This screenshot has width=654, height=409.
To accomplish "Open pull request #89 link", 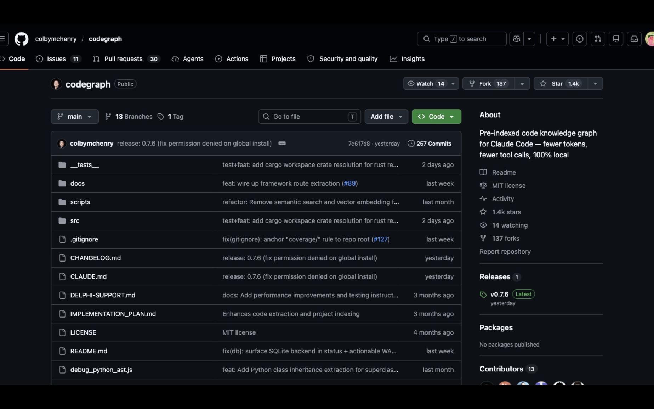I will (349, 183).
